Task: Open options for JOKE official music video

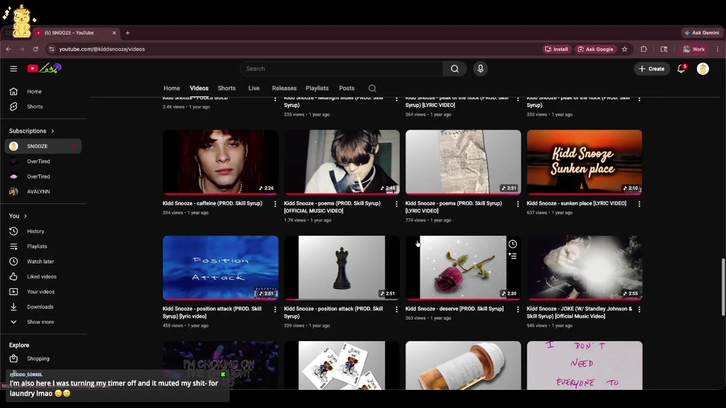Action: [x=639, y=309]
